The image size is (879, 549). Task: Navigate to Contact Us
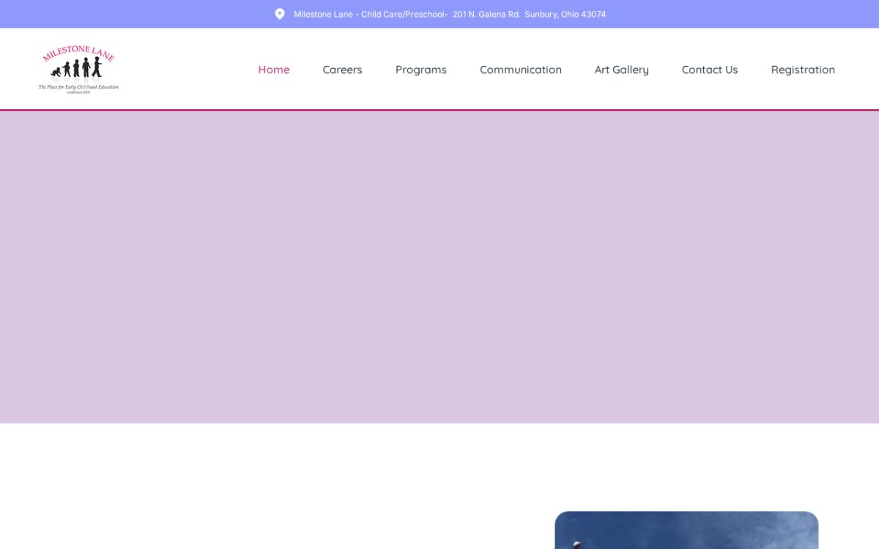[x=710, y=70]
